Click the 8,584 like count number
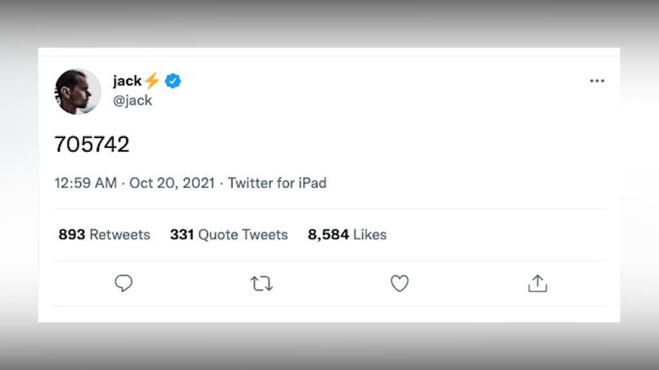 coord(328,234)
